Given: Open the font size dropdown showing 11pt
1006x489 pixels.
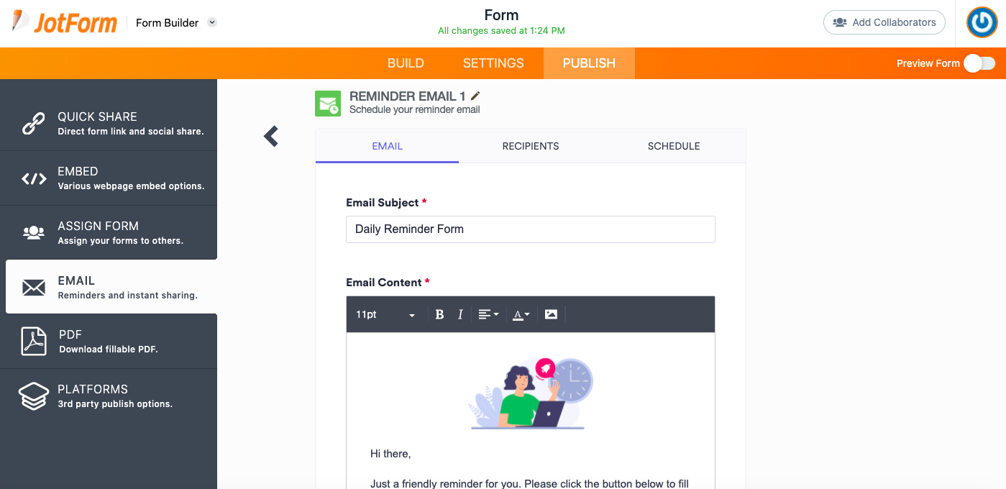Looking at the screenshot, I should 385,314.
